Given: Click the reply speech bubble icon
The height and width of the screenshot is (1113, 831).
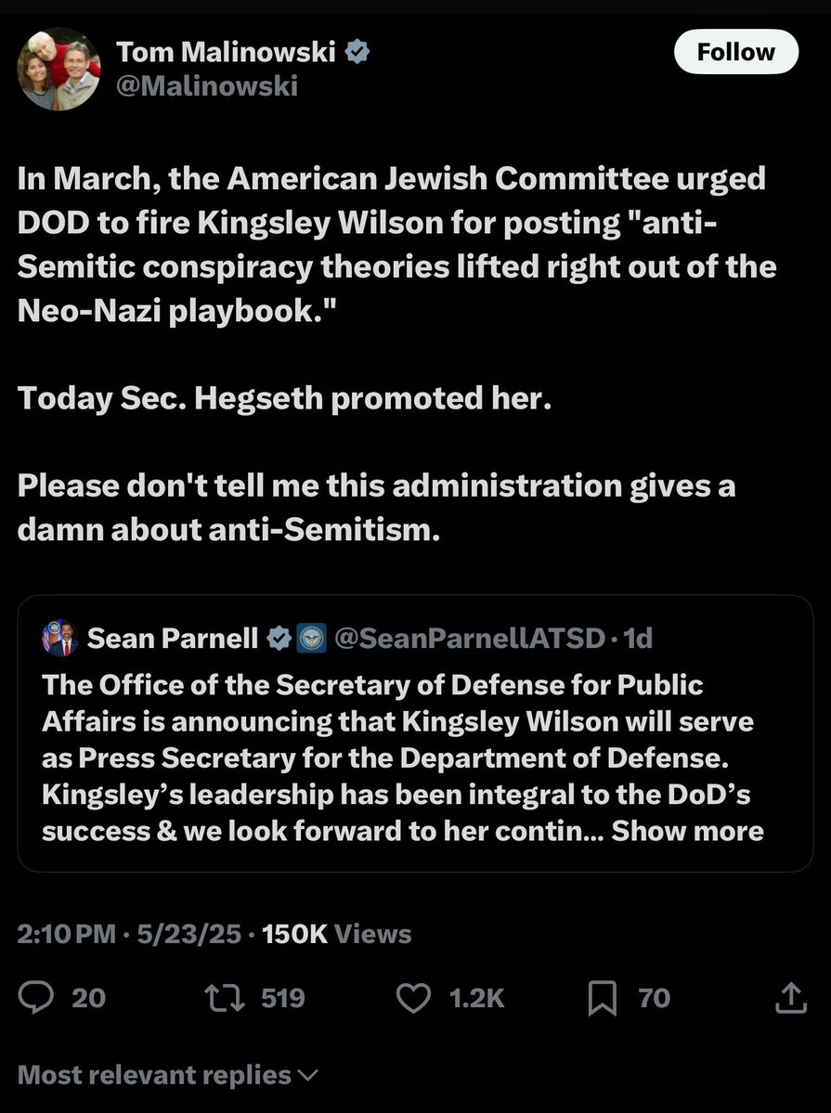Looking at the screenshot, I should coord(37,998).
